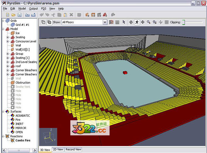Expand the 2nd Level Seating node
This screenshot has height=153, width=207.
8,62
